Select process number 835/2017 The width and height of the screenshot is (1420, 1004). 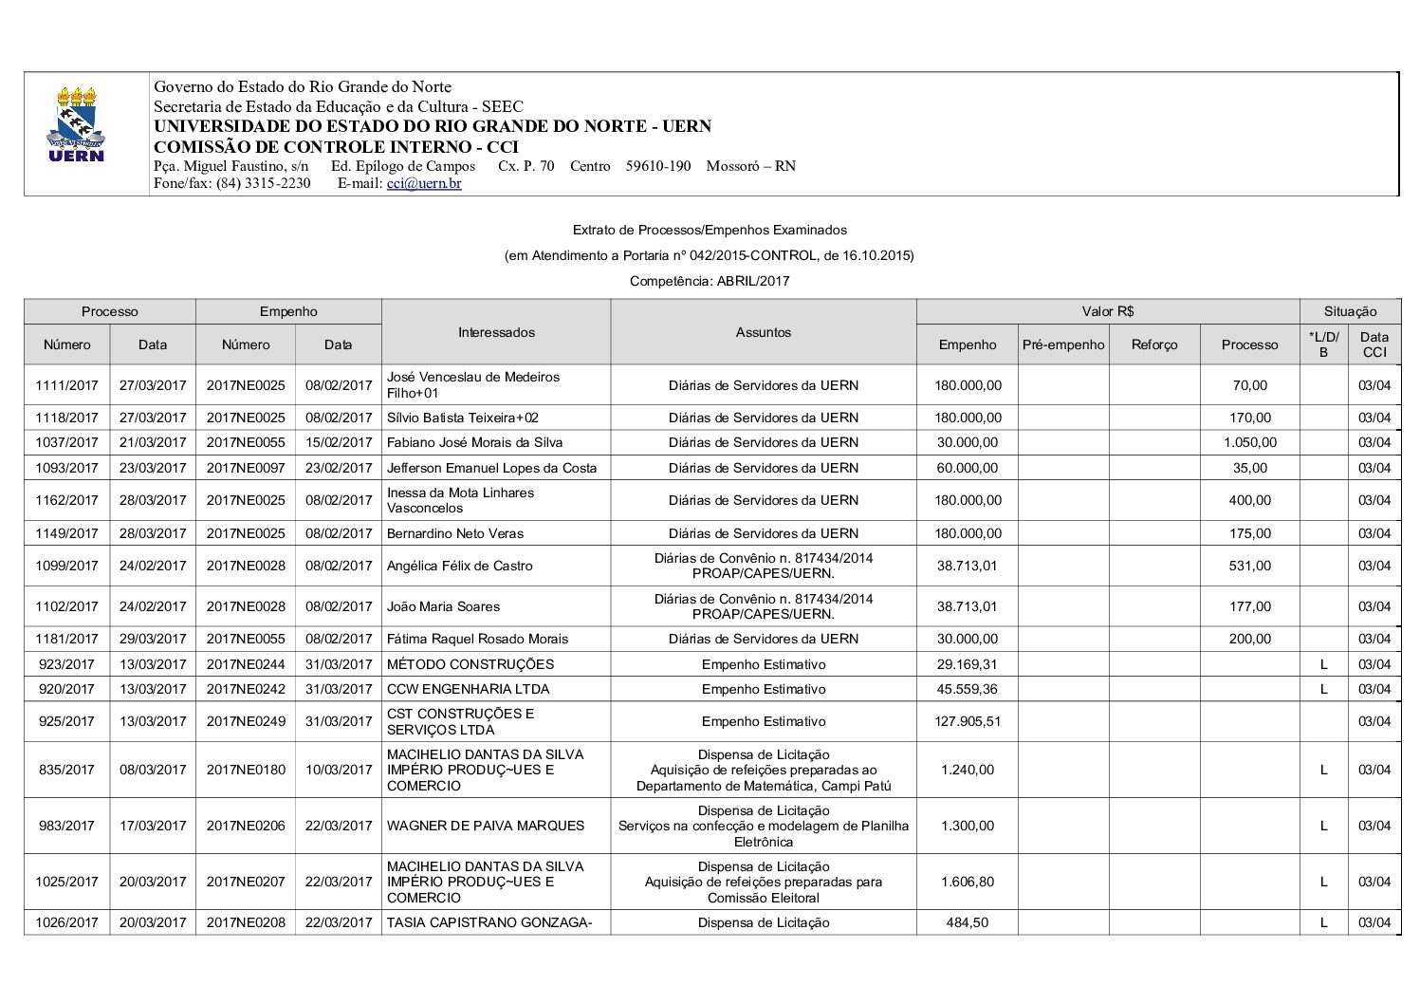tap(66, 770)
